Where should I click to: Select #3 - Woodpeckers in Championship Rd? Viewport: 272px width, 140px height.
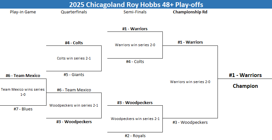tap(190, 122)
